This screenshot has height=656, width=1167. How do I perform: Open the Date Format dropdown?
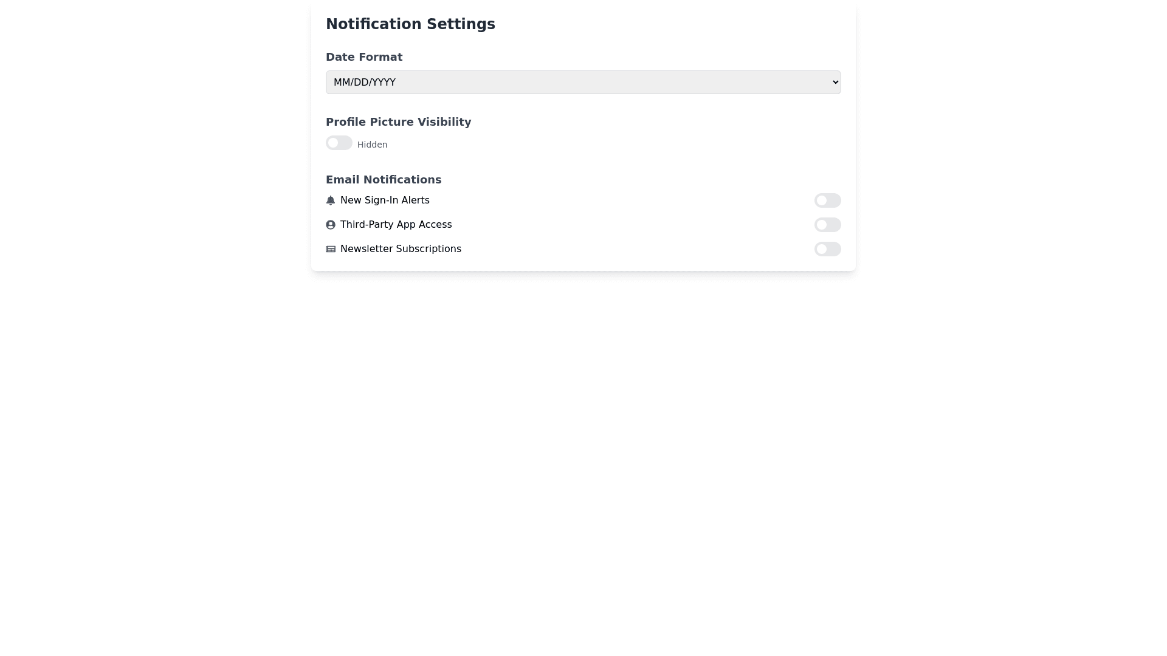[x=583, y=83]
